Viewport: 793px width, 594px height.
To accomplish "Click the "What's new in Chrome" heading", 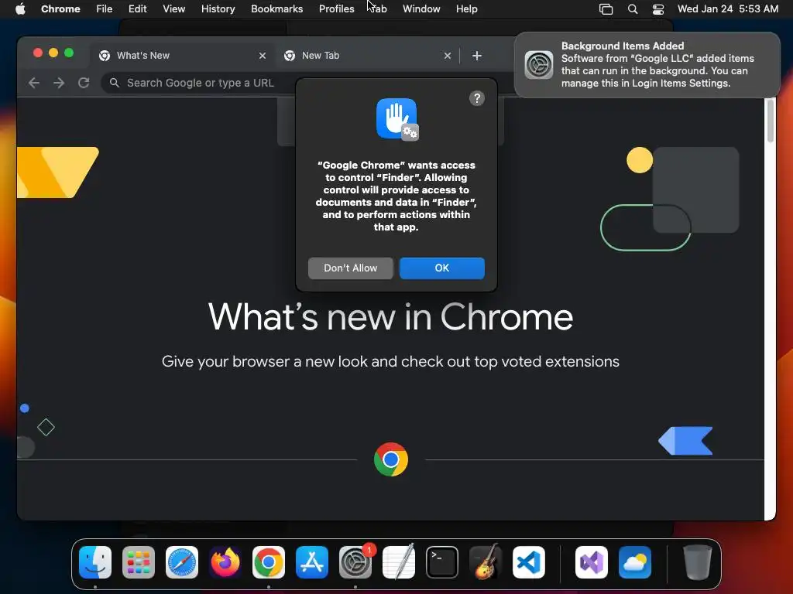I will click(390, 317).
